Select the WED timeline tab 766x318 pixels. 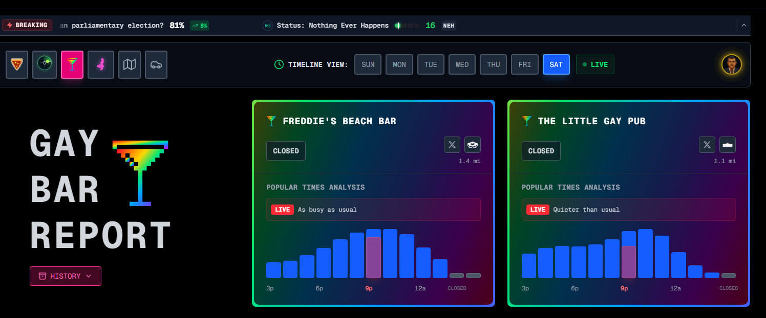click(x=462, y=64)
